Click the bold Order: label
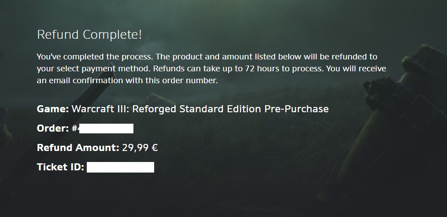Image resolution: width=447 pixels, height=217 pixels. (52, 129)
